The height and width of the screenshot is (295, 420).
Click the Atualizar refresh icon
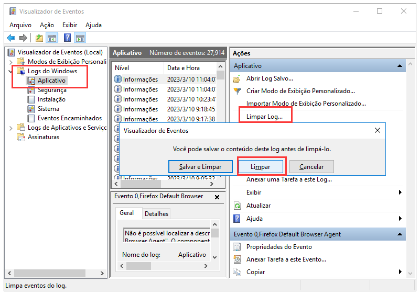coord(237,206)
